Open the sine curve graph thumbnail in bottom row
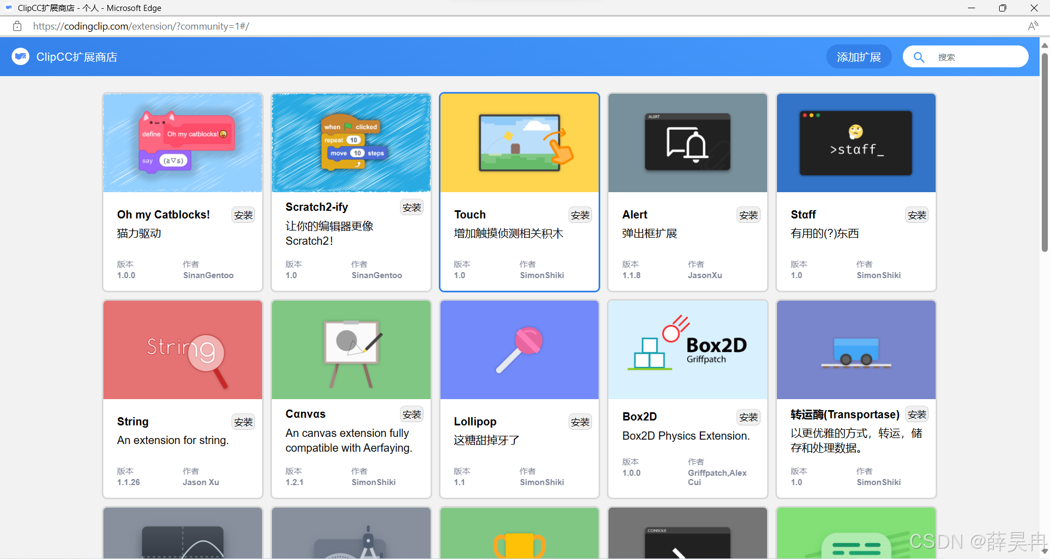Screen dimensions: 1050x559 [x=183, y=533]
